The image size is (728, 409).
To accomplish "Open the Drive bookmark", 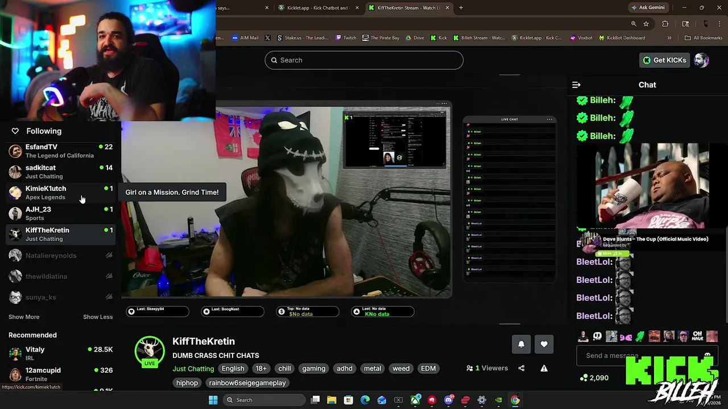I will [415, 38].
